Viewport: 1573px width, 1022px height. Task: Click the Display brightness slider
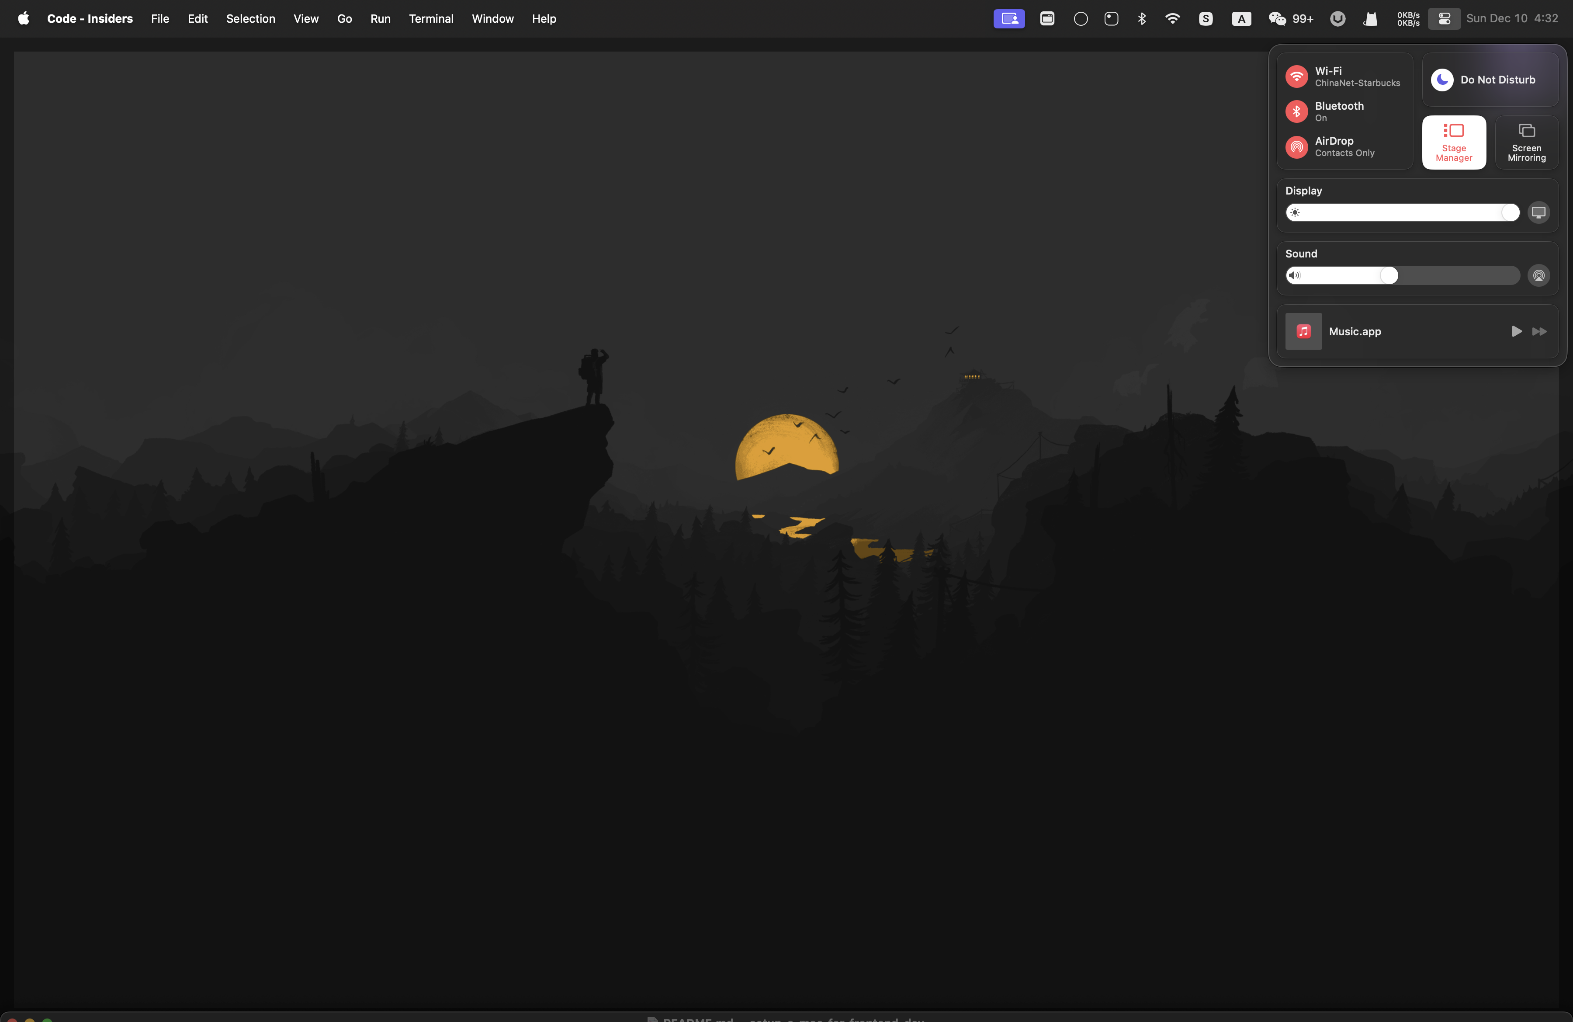point(1402,212)
